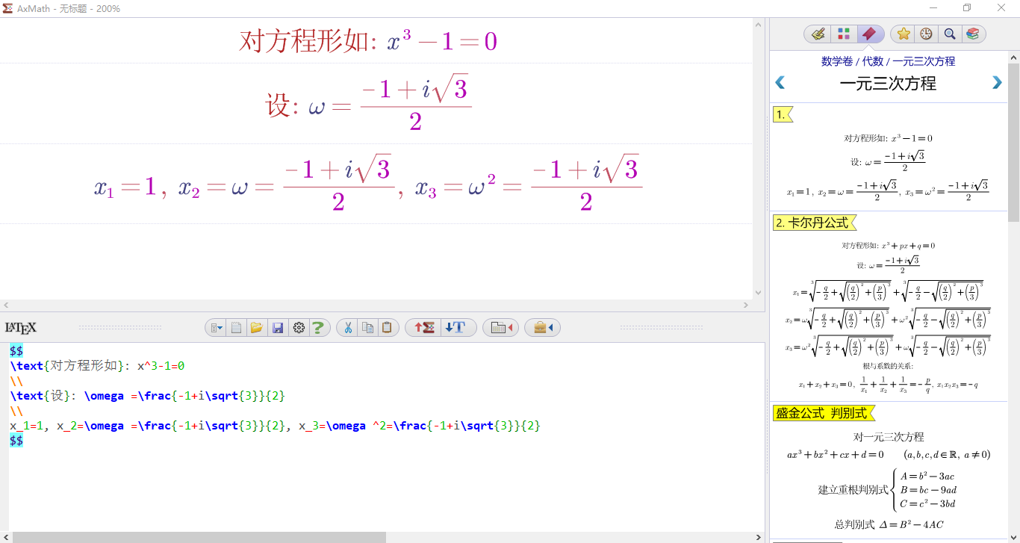The height and width of the screenshot is (543, 1020).
Task: Click the LaTeX code editor text area
Action: point(386,437)
